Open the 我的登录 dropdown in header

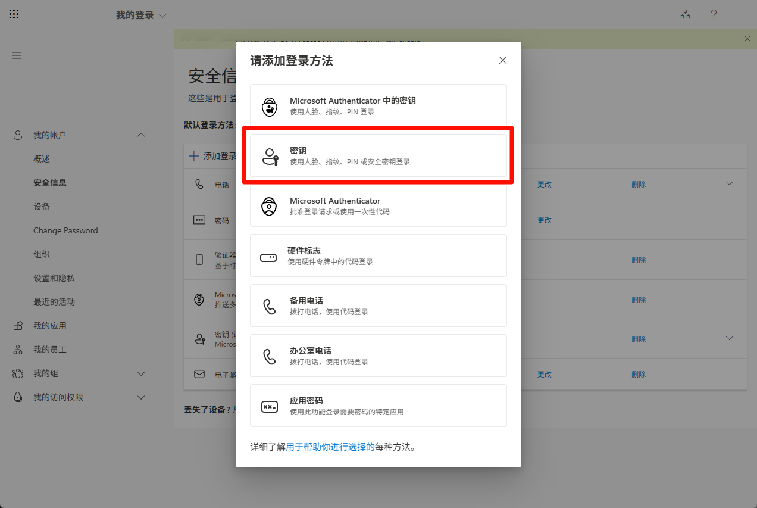click(x=141, y=15)
